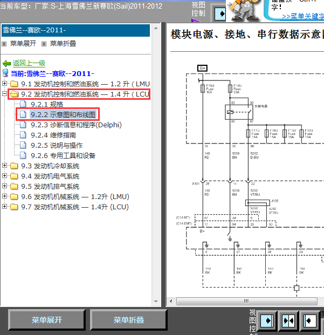Screen dimensions: 324x335
Task: Click the folder icon of 9.4 发动机电气系统
Action: point(14,176)
